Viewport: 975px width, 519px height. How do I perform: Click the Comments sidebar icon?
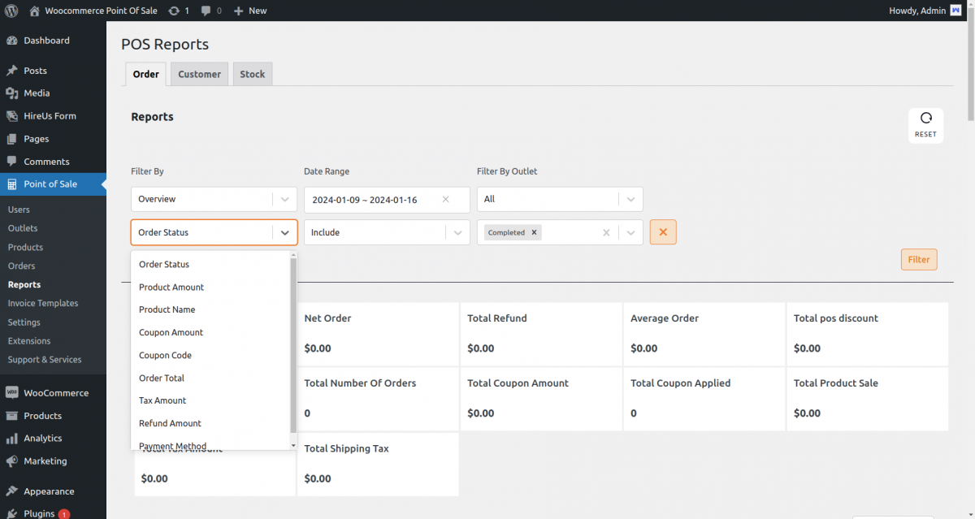point(12,162)
